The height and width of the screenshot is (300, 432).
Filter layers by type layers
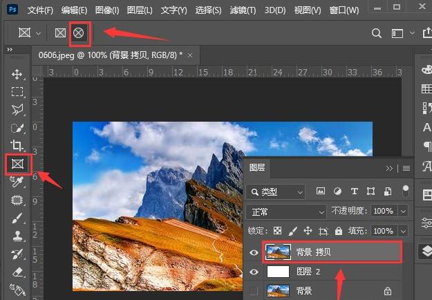[x=355, y=191]
